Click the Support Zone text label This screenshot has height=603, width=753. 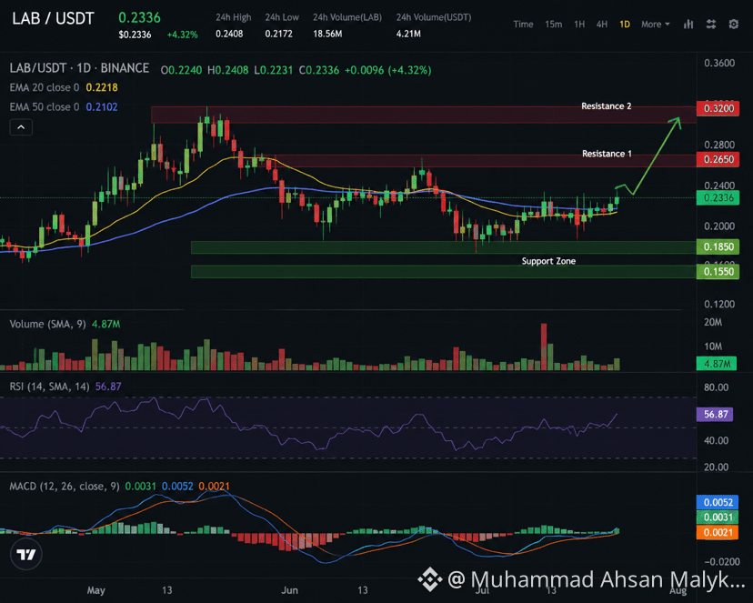click(548, 261)
